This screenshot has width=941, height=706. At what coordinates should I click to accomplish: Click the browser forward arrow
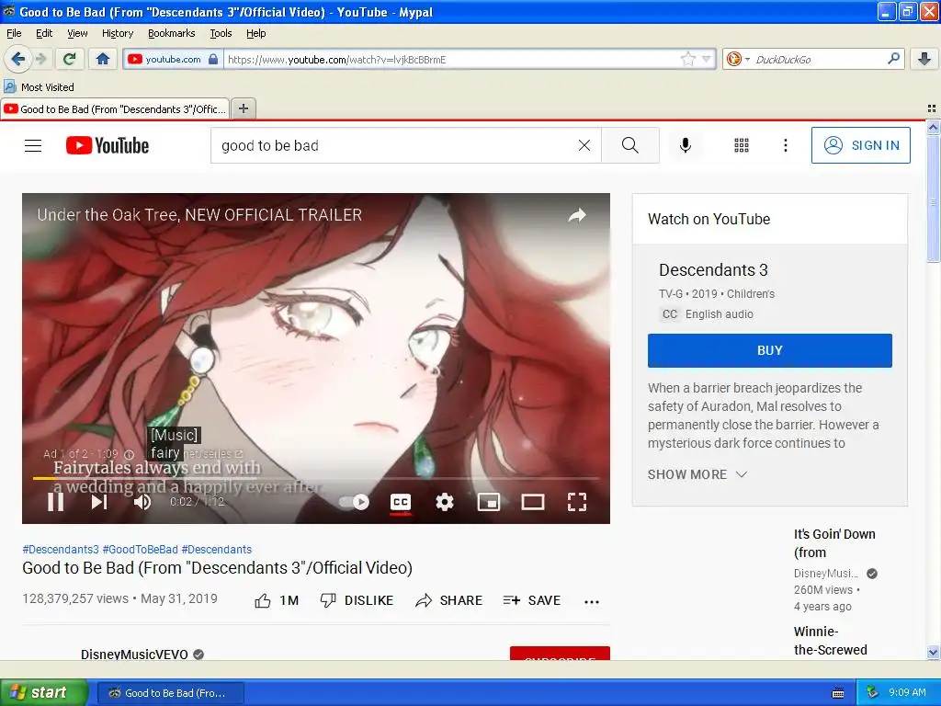coord(40,59)
